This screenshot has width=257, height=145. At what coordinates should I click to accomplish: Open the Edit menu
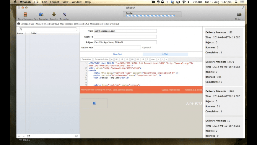(x=44, y=2)
